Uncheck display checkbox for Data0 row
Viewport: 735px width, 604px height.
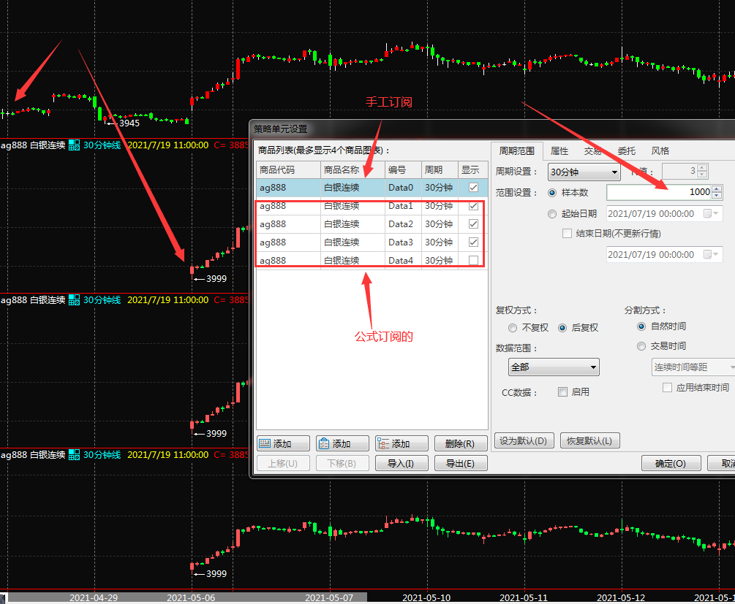click(473, 188)
